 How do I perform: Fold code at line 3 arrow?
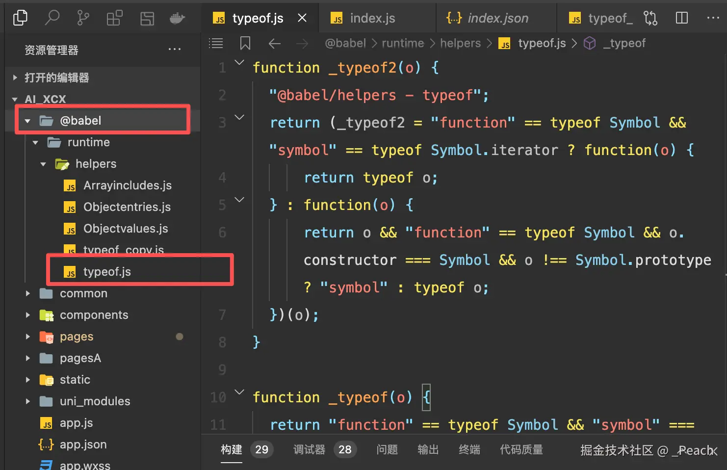click(239, 117)
